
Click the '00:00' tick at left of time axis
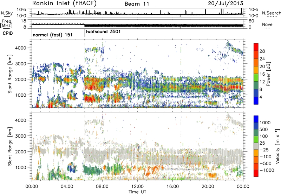(32, 187)
